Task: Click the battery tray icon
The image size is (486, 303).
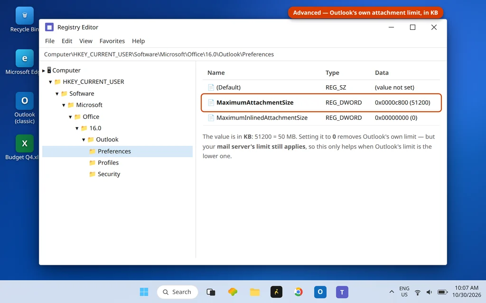Action: coord(443,292)
